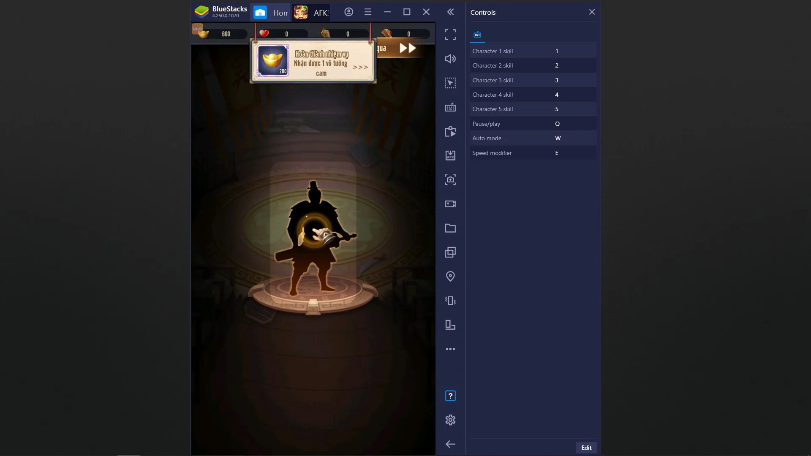
Task: Open the help question mark icon
Action: click(x=450, y=396)
